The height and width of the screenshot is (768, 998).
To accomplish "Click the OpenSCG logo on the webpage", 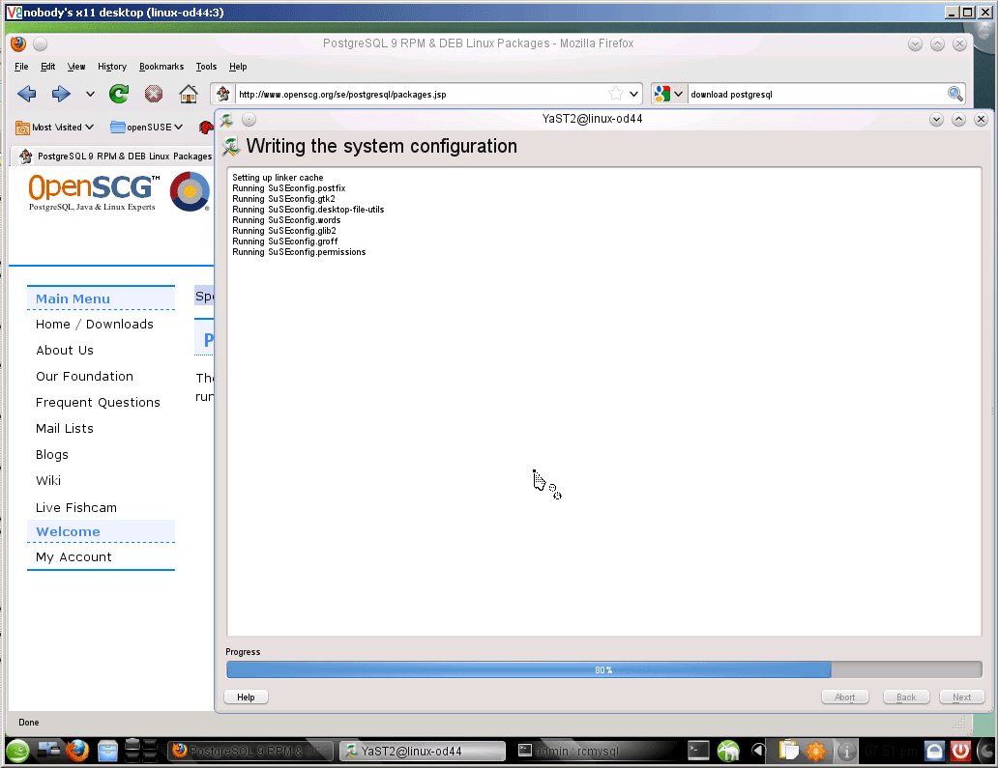I will click(x=94, y=191).
